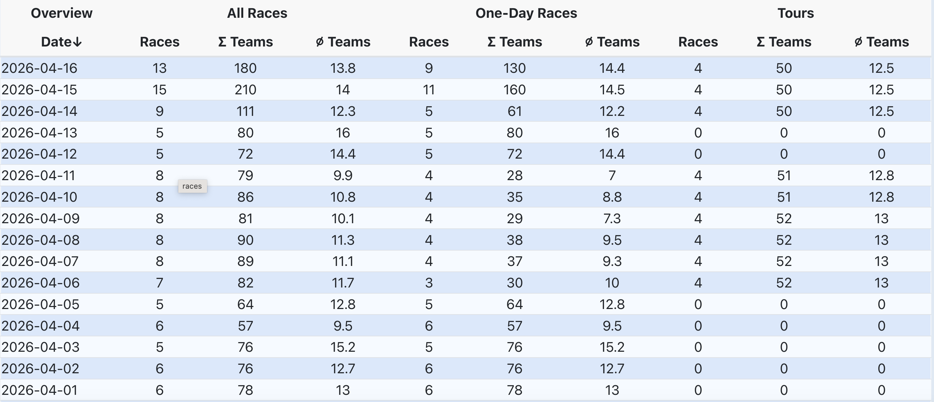Click the 2026-04-08 date cell

tap(40, 240)
